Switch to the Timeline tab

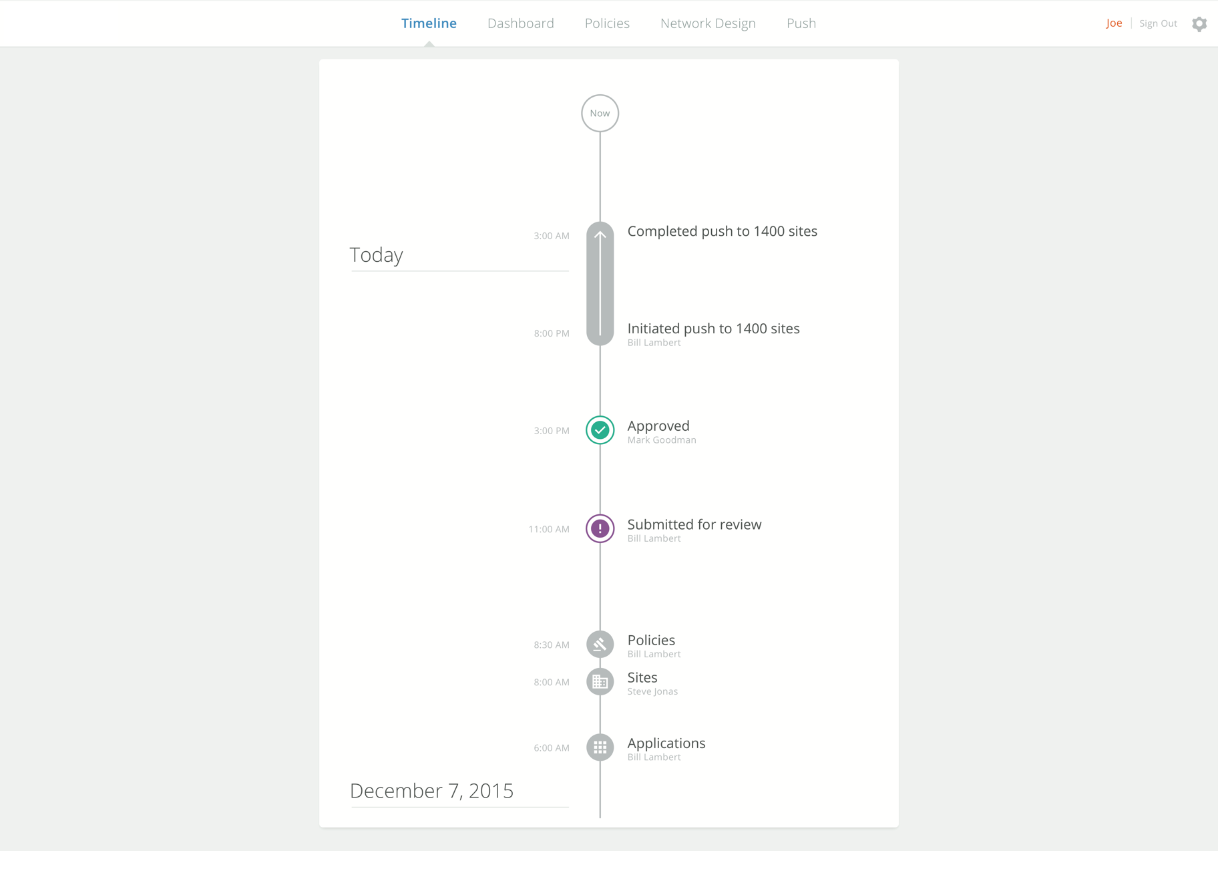(429, 23)
